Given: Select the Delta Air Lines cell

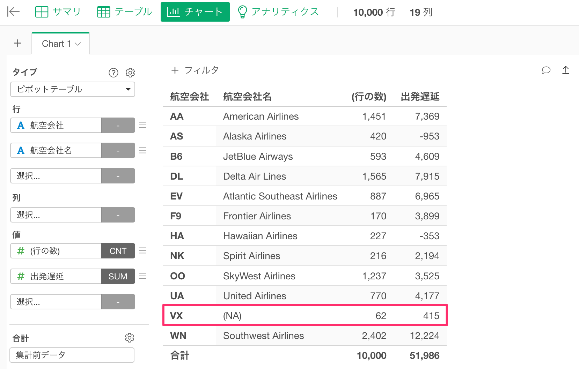Looking at the screenshot, I should tap(255, 176).
